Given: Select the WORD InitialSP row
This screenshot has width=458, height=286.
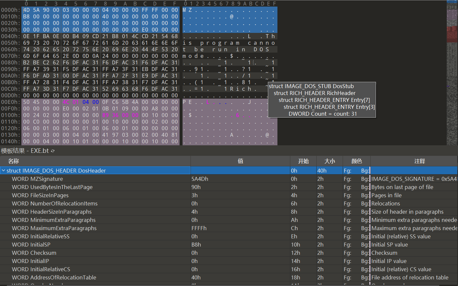Looking at the screenshot, I should pos(229,245).
